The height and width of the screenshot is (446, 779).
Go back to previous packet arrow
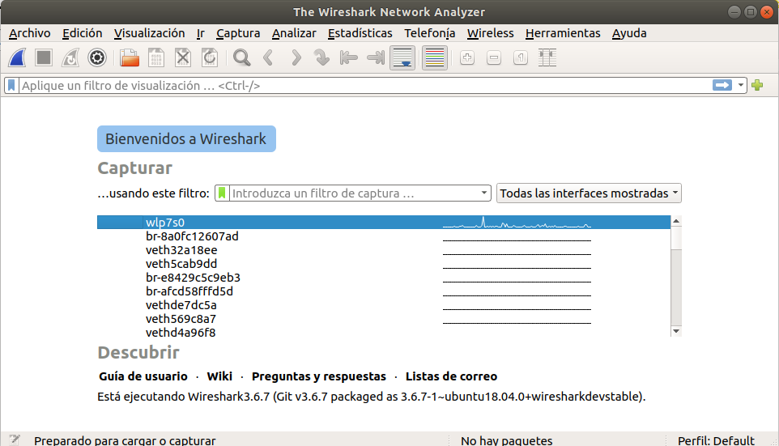tap(268, 57)
